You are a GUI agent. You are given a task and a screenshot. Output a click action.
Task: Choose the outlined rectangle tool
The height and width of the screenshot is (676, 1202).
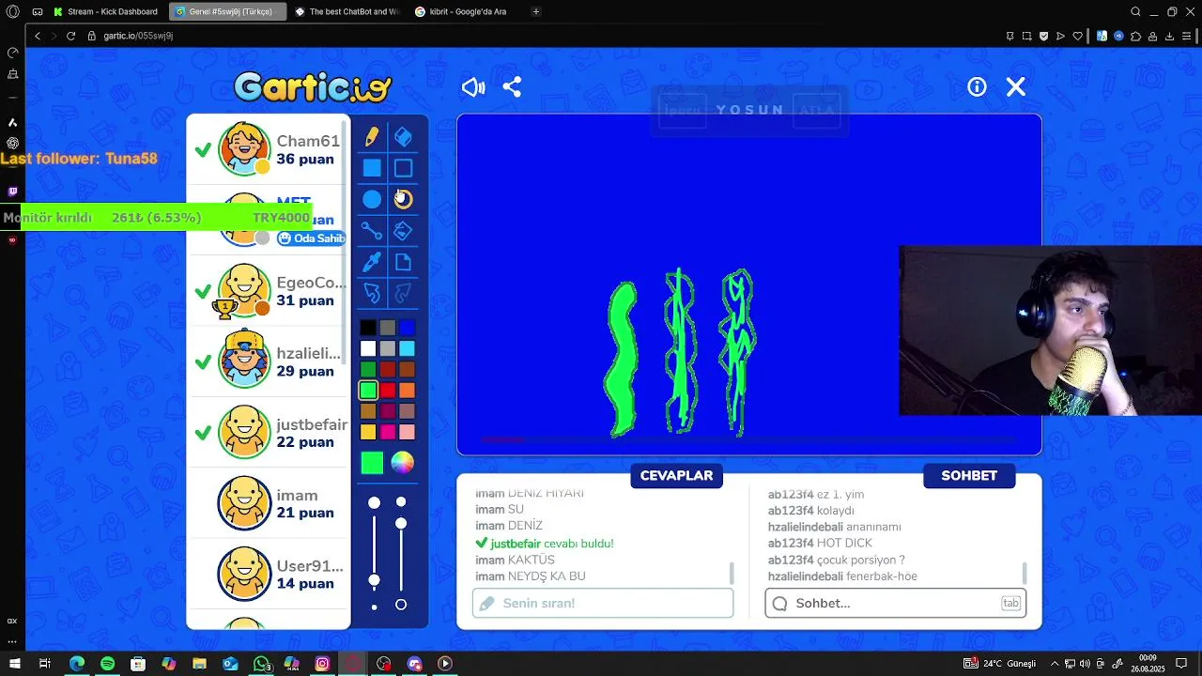point(403,168)
